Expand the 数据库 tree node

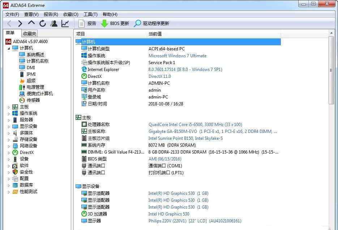[9, 185]
